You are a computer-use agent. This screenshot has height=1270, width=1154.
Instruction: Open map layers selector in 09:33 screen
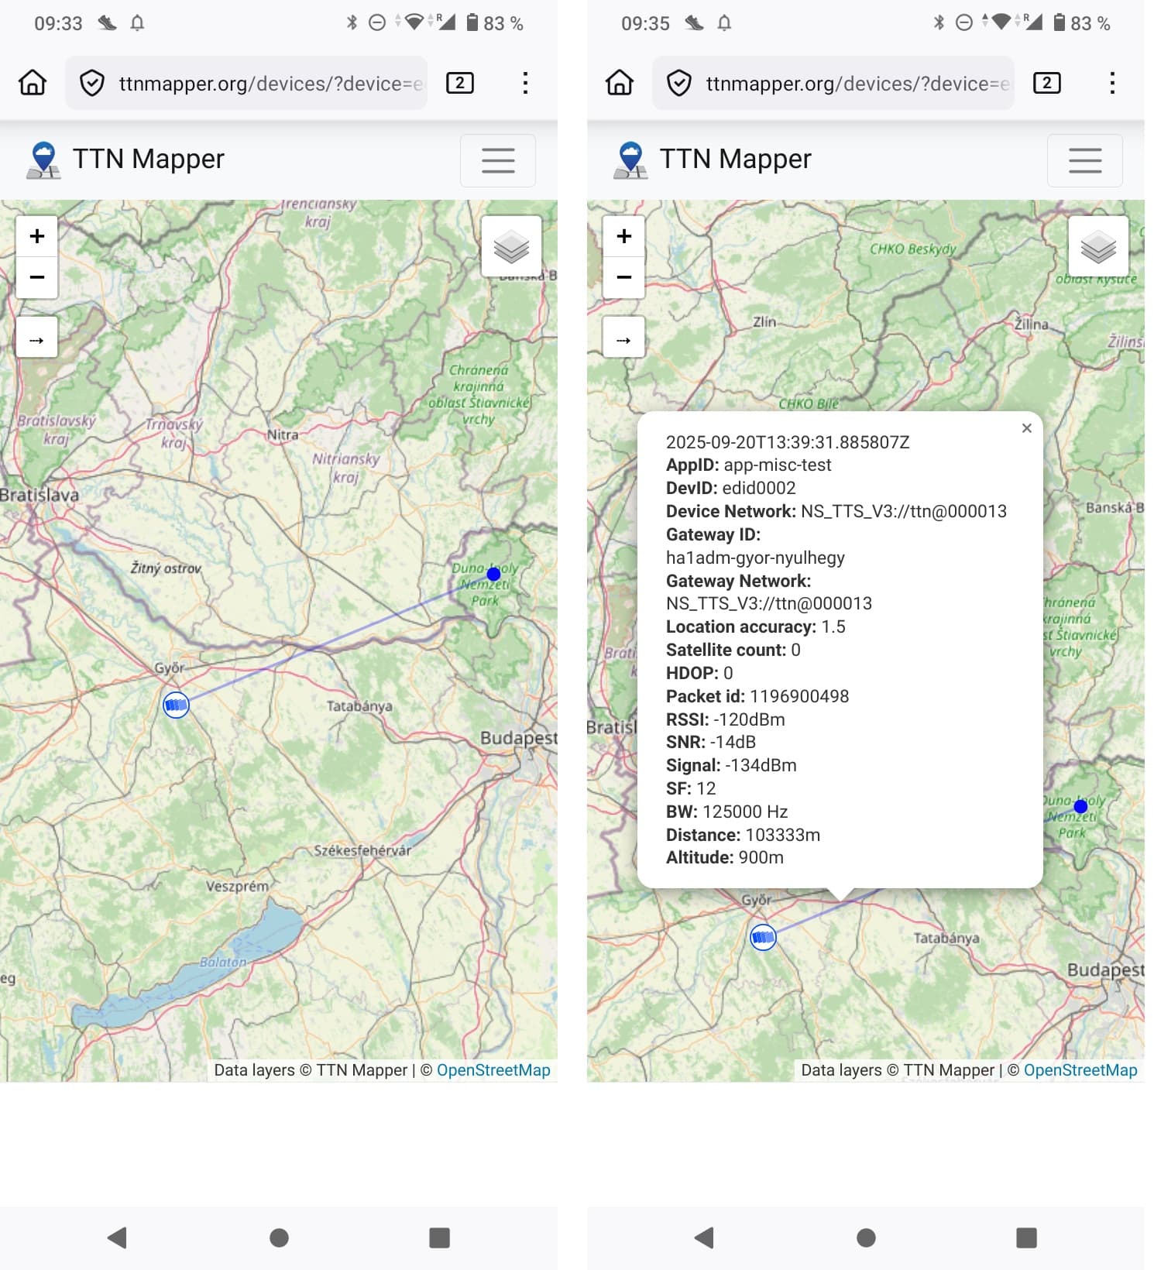[511, 247]
